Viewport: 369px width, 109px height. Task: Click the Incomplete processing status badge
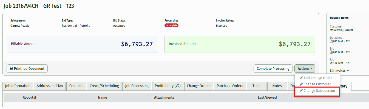(171, 25)
